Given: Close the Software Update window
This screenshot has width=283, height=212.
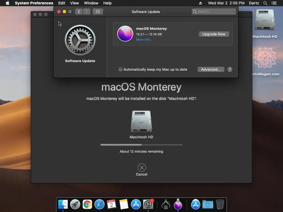Looking at the screenshot, I should point(59,12).
